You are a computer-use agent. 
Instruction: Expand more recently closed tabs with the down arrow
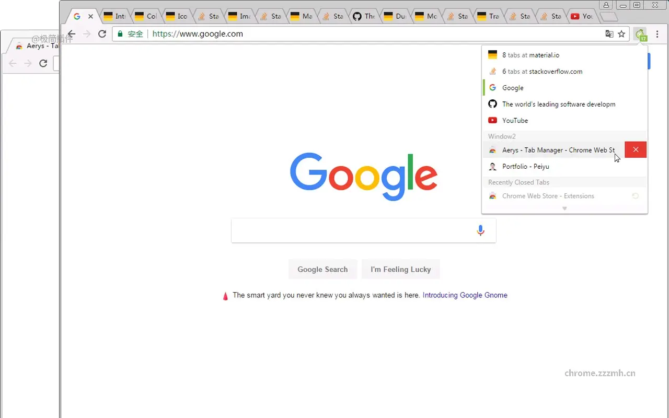[x=564, y=208]
